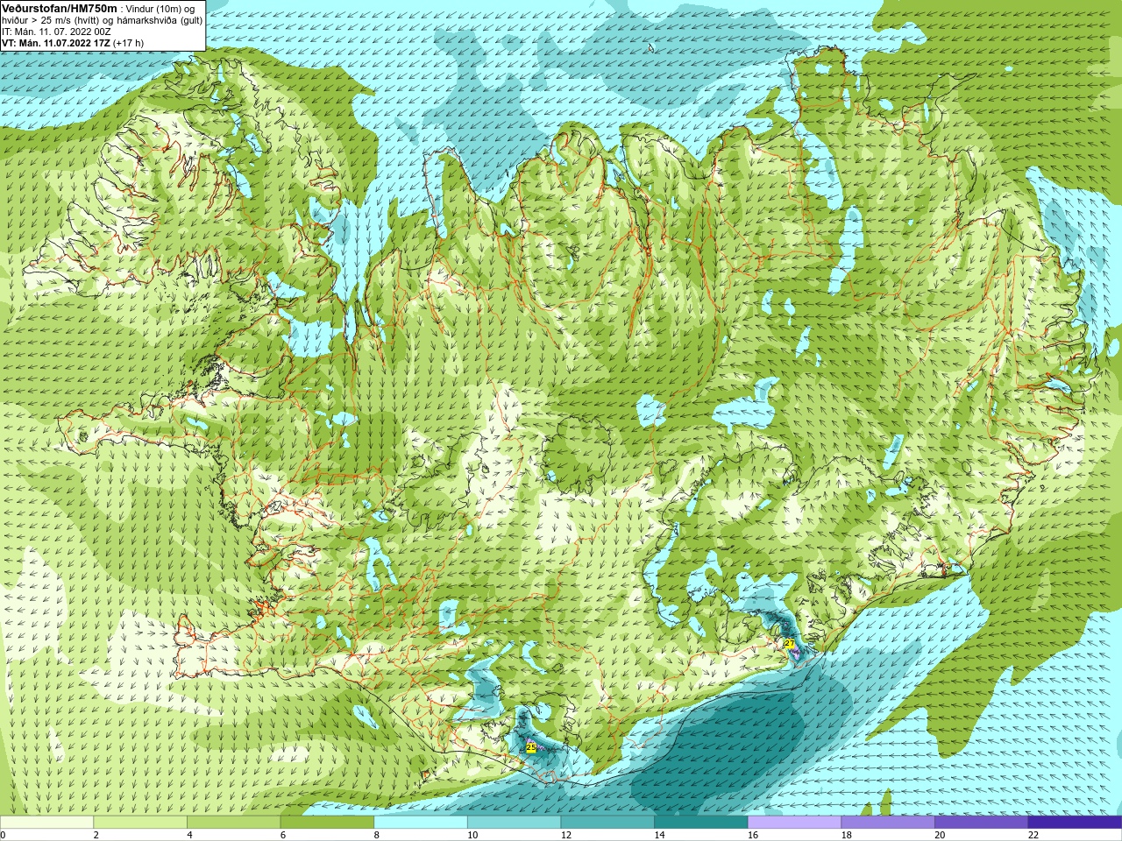Click the scale tick label 10
Image resolution: width=1122 pixels, height=841 pixels.
click(x=472, y=835)
